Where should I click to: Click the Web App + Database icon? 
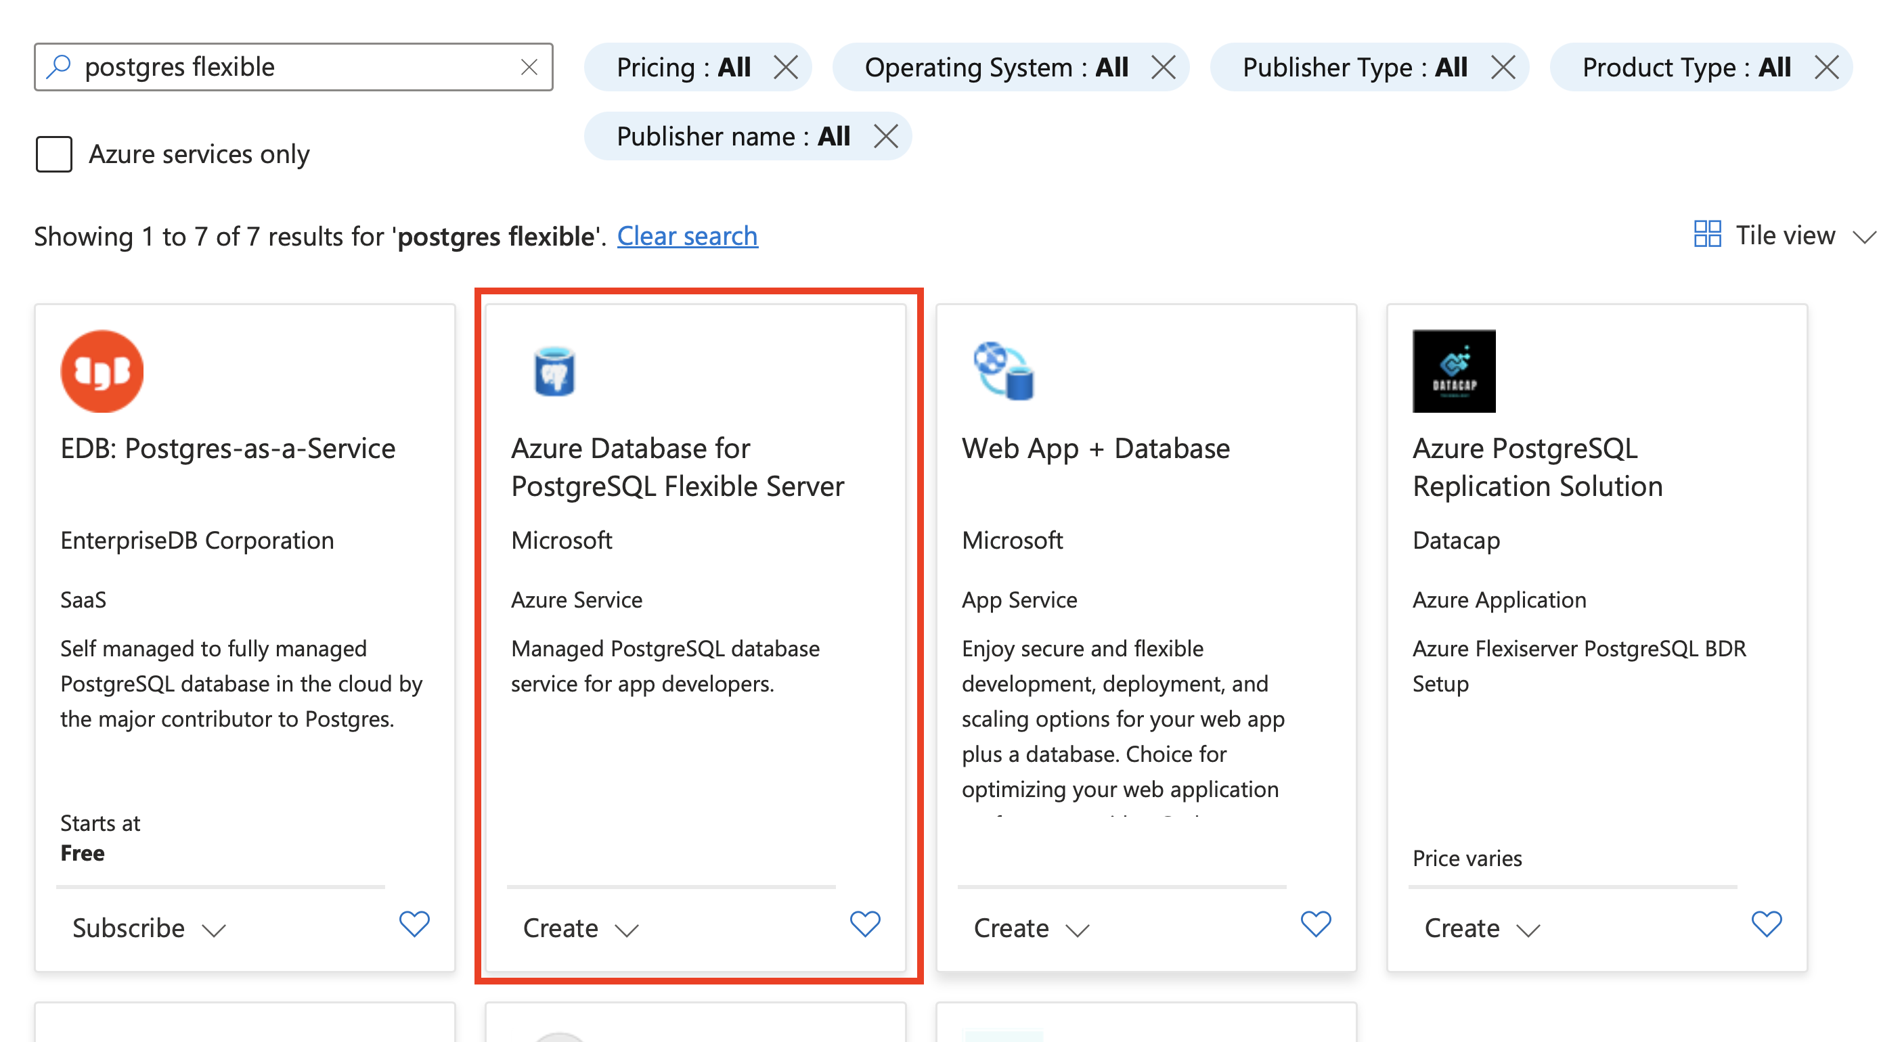coord(1003,371)
